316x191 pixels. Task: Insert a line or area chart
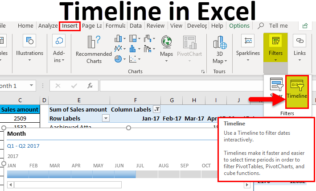point(118,49)
